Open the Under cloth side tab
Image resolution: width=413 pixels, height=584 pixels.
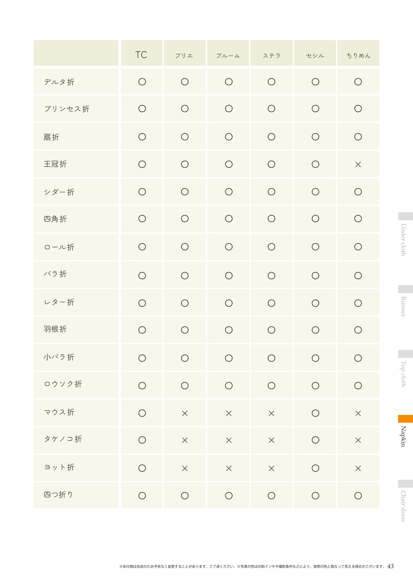tap(403, 240)
